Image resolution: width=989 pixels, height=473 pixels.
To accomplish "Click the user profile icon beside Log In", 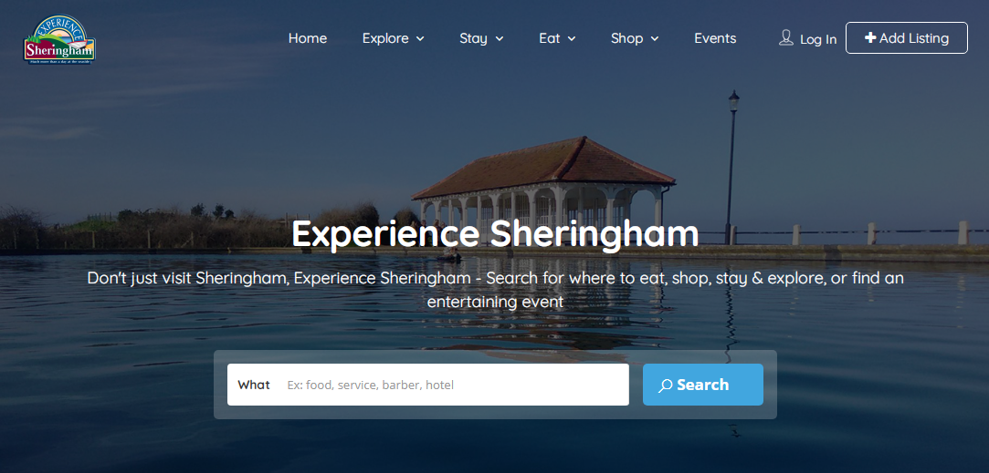I will pos(786,37).
